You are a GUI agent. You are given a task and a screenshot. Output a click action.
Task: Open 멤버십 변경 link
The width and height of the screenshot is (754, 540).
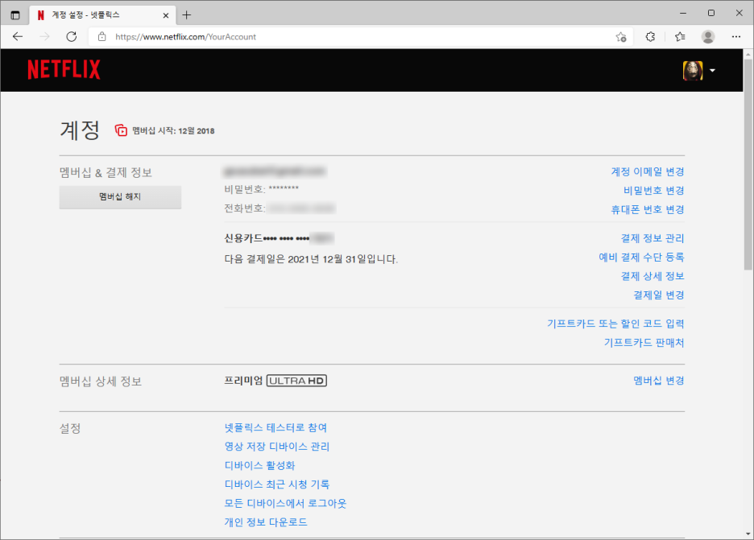coord(658,381)
